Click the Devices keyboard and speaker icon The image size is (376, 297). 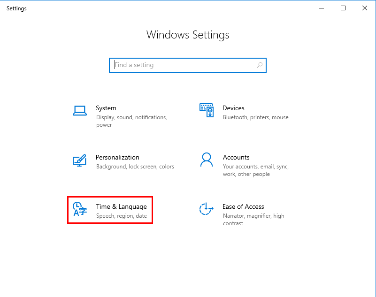click(x=207, y=110)
